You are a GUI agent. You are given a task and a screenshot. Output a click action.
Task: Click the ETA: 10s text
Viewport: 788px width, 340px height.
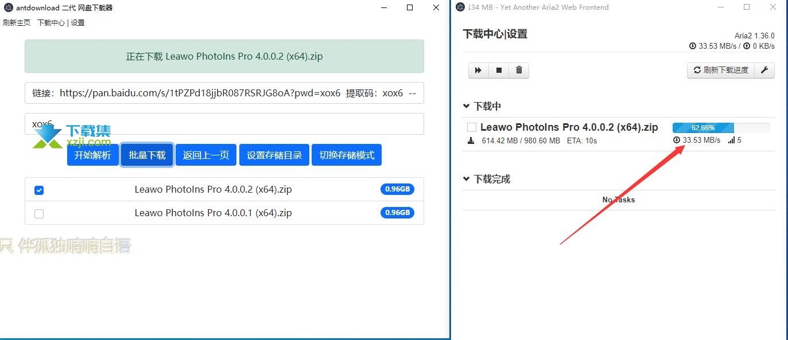582,140
